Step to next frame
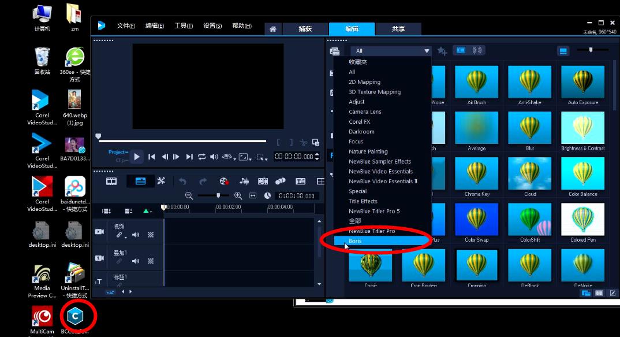This screenshot has height=337, width=620. 176,157
